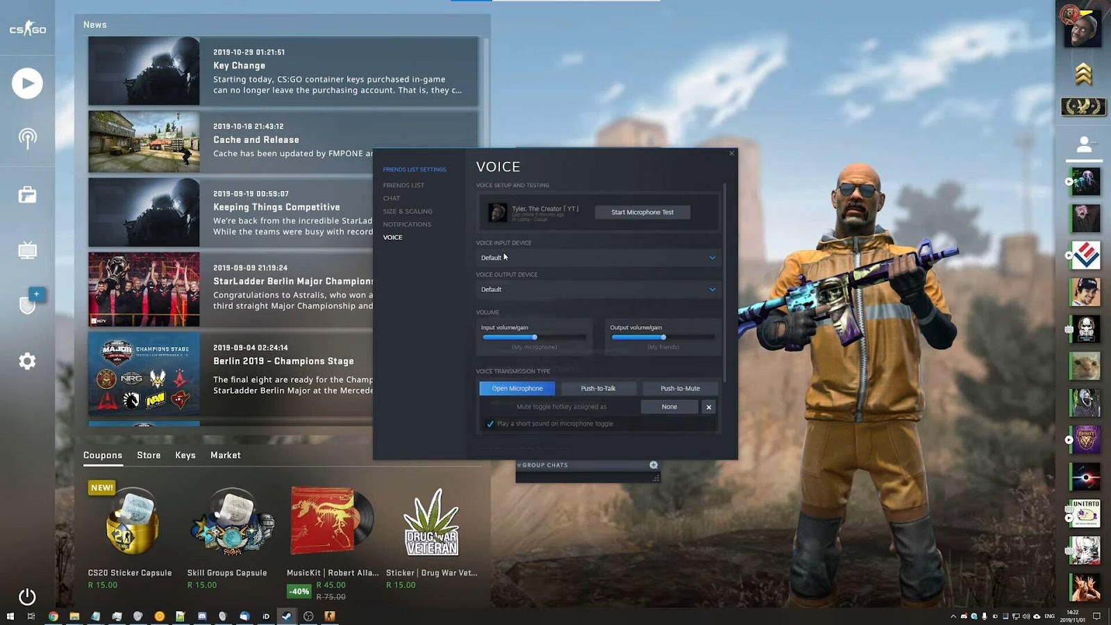
Task: Click the None hotkey assignment button
Action: coord(669,407)
